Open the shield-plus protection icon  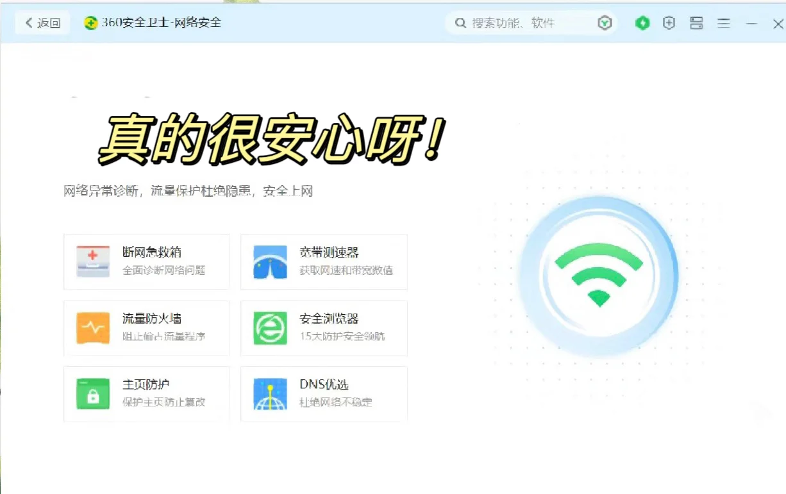point(669,22)
